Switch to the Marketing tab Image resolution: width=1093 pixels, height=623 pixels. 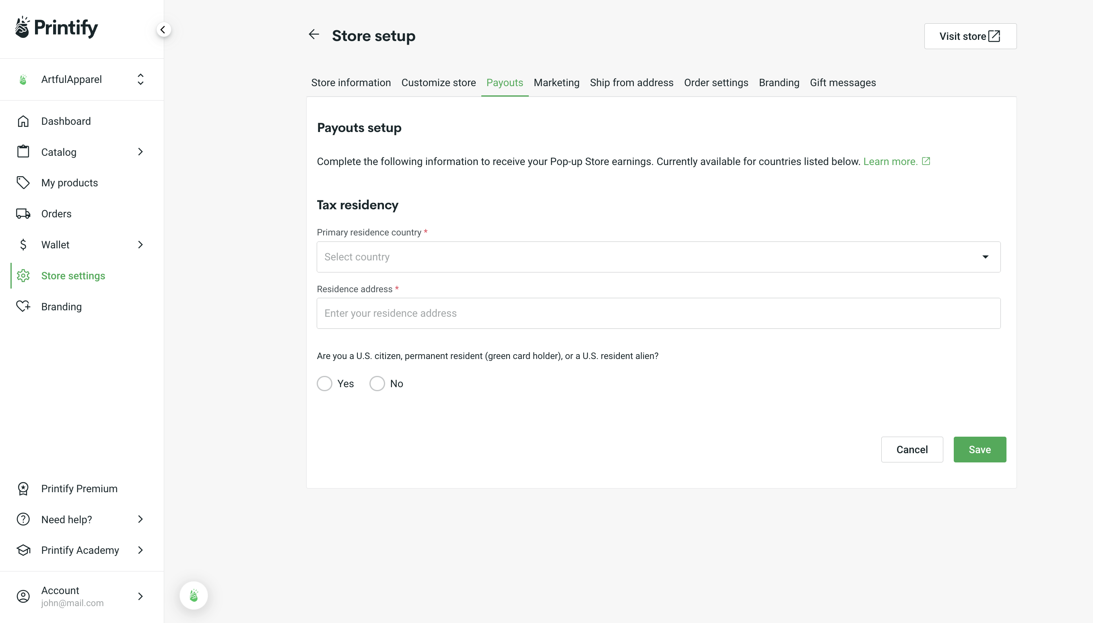click(556, 83)
